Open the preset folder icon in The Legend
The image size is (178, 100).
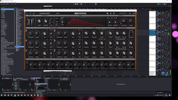[x=107, y=13]
